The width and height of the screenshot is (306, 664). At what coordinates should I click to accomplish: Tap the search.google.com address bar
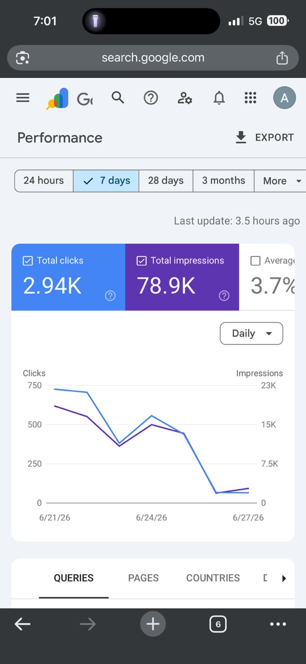click(x=153, y=58)
